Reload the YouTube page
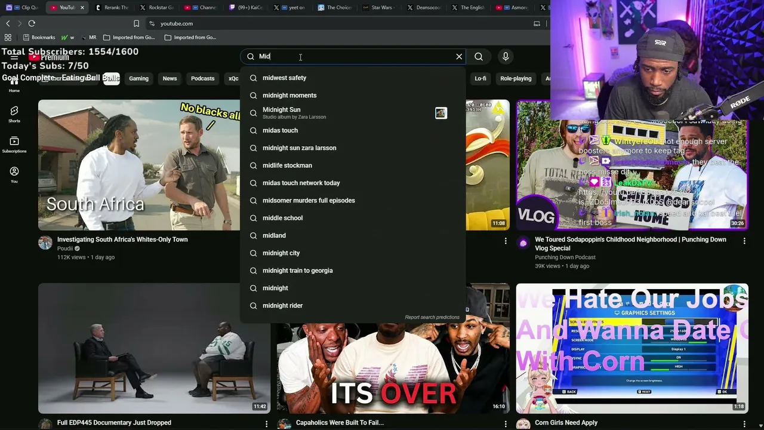 (32, 23)
